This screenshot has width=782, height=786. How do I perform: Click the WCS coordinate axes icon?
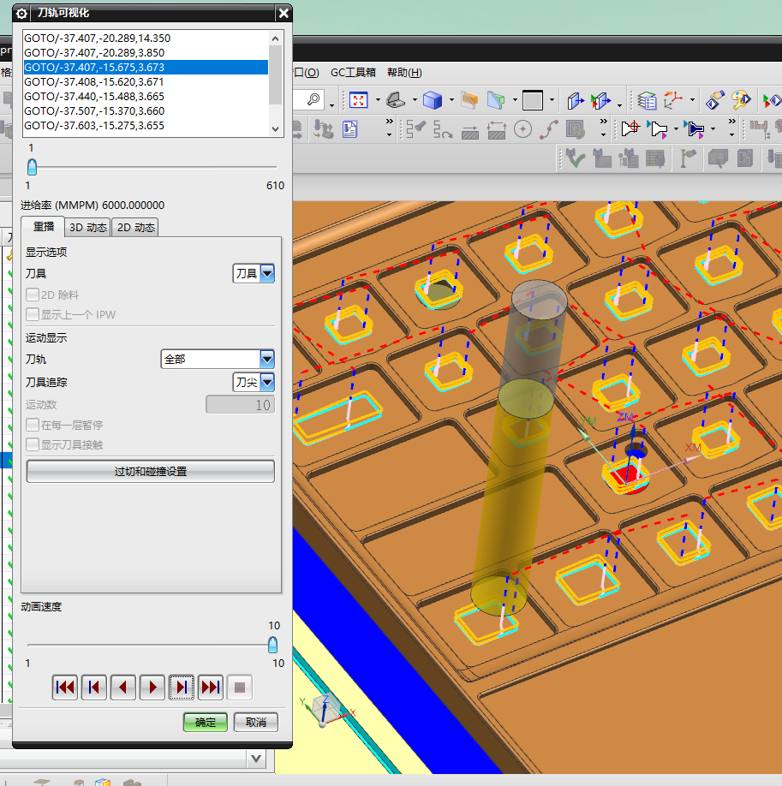pyautogui.click(x=673, y=100)
